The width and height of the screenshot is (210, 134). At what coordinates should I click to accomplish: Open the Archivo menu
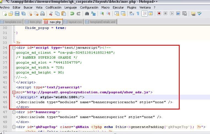5,7
